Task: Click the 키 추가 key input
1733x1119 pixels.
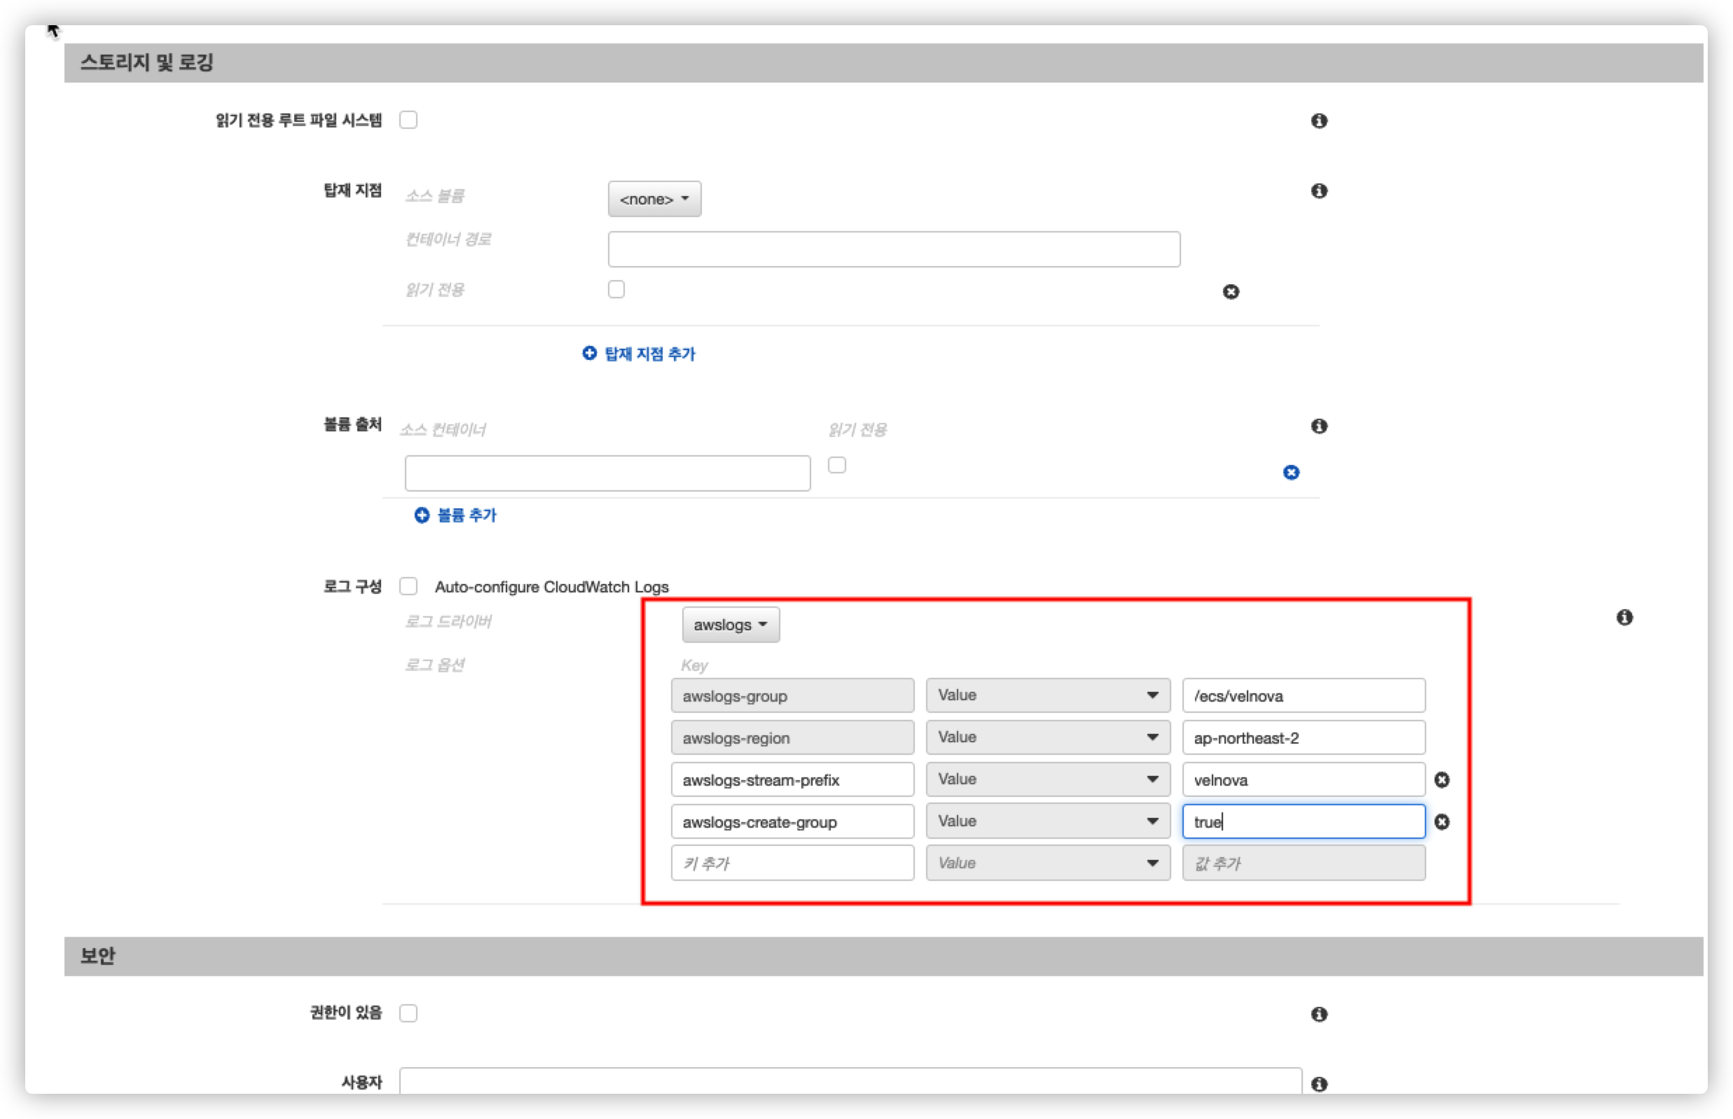Action: (x=792, y=863)
